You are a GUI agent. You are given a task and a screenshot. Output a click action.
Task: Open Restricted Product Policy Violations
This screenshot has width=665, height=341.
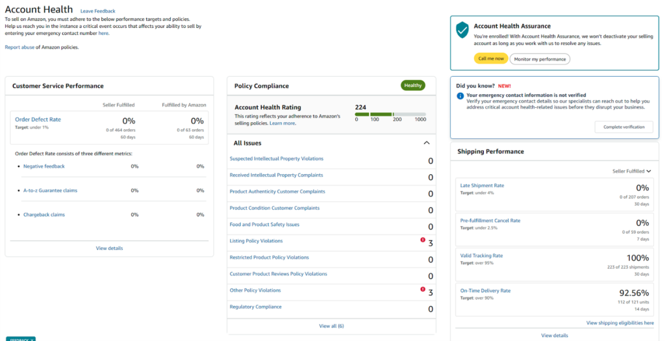click(270, 257)
